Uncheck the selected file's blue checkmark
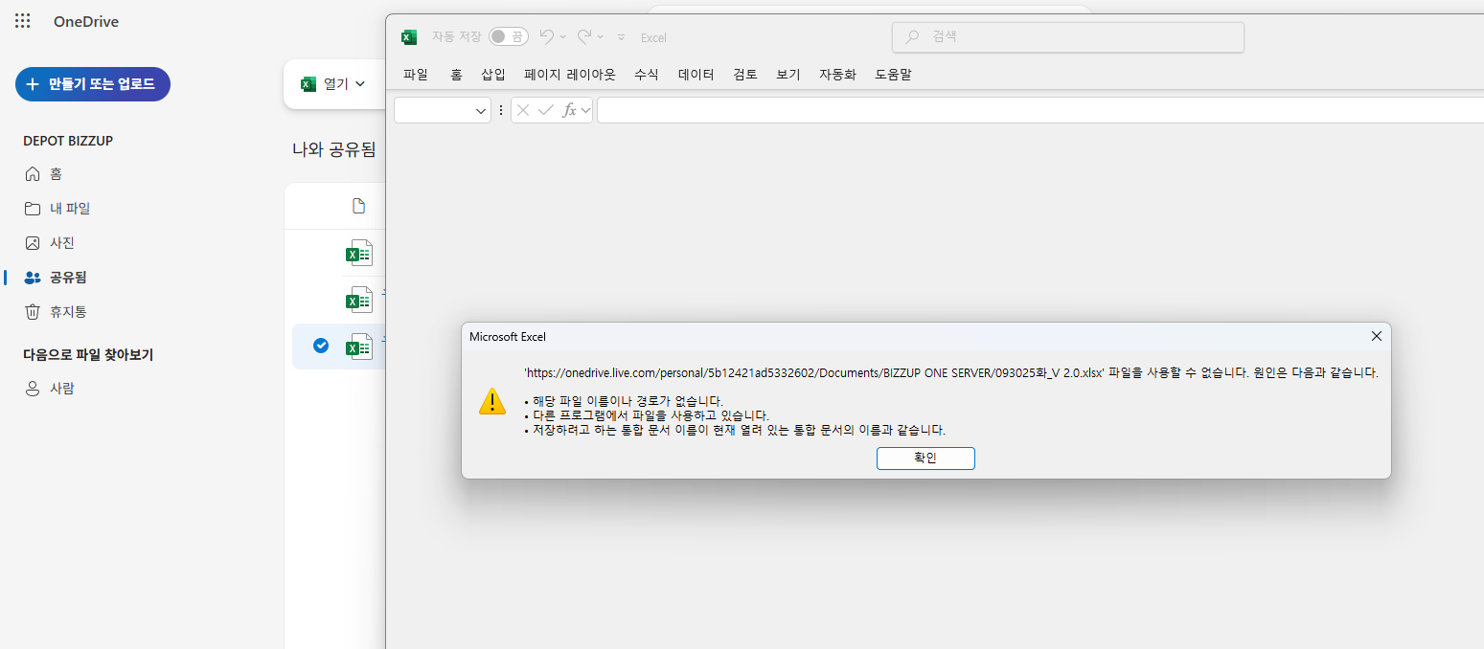The height and width of the screenshot is (649, 1484). (x=321, y=346)
